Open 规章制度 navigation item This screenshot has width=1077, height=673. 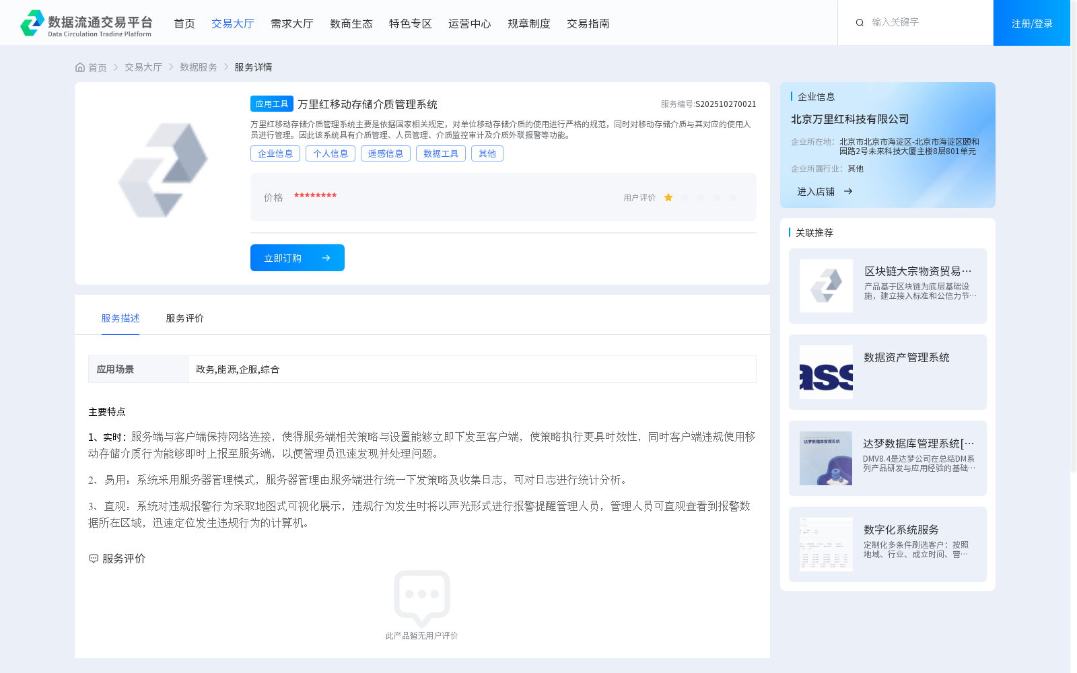(529, 24)
